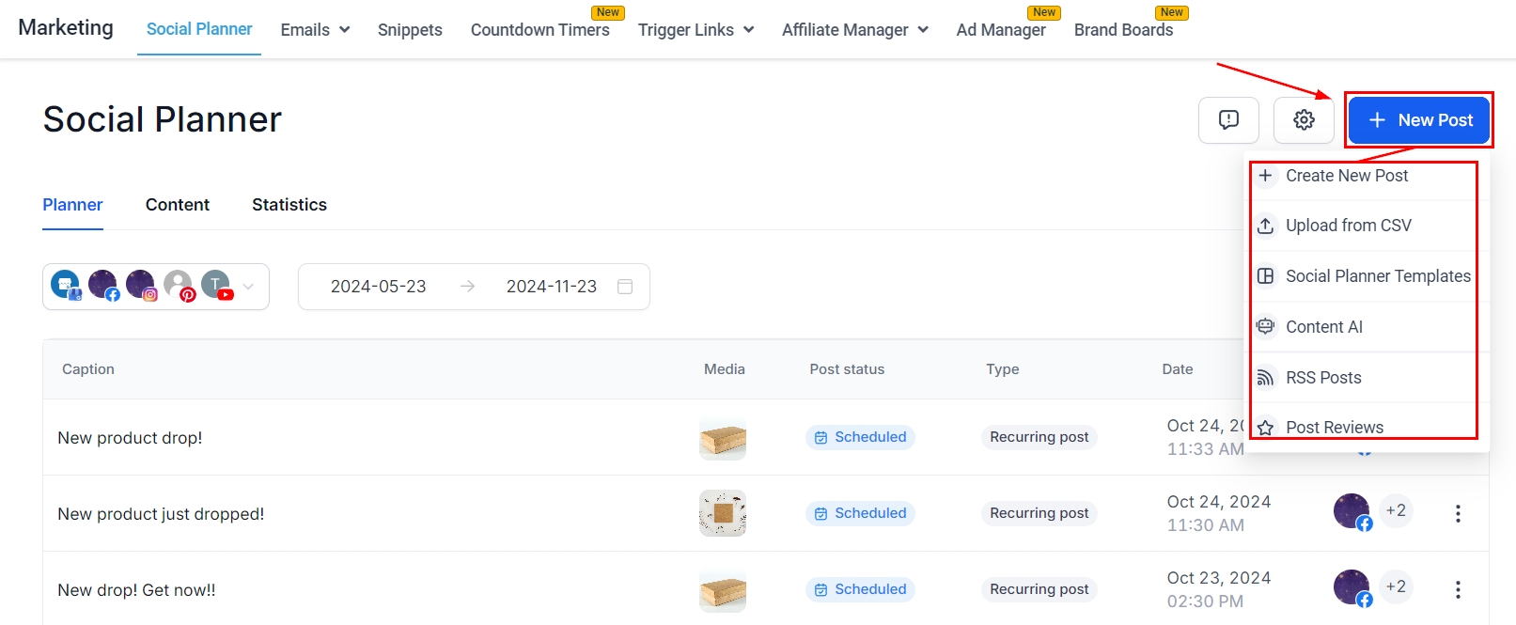The image size is (1516, 625).
Task: Click the New Post button
Action: point(1419,120)
